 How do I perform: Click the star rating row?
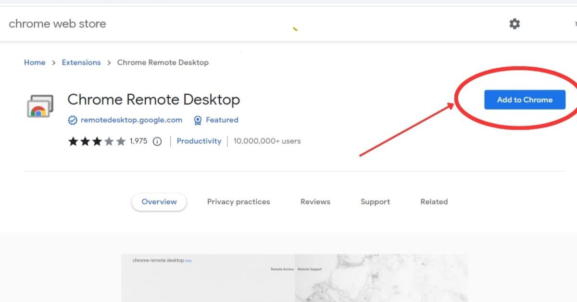tap(97, 141)
